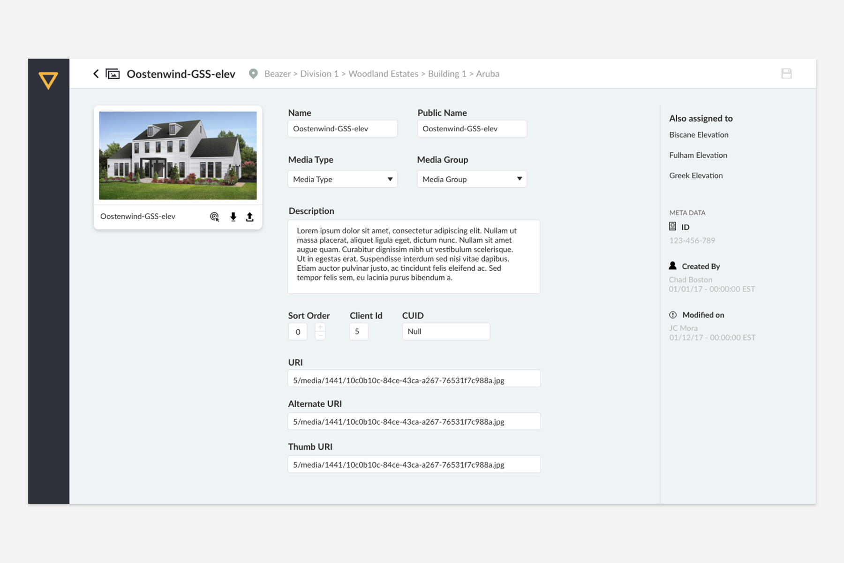844x563 pixels.
Task: Click the Also assigned to heading
Action: click(x=701, y=118)
